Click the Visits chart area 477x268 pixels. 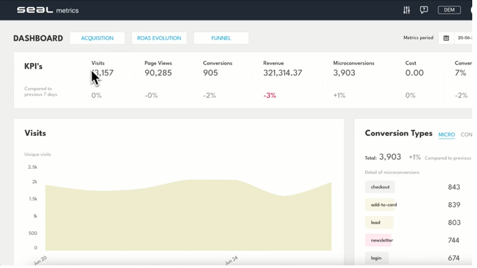(188, 216)
